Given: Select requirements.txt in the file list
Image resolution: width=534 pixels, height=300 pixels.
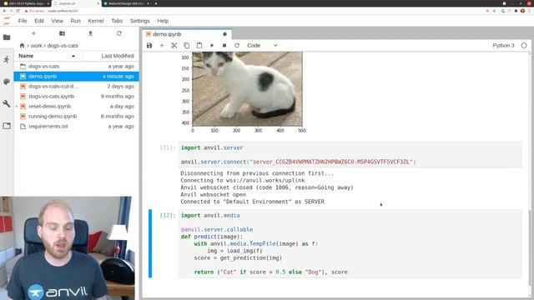Looking at the screenshot, I should click(76, 126).
